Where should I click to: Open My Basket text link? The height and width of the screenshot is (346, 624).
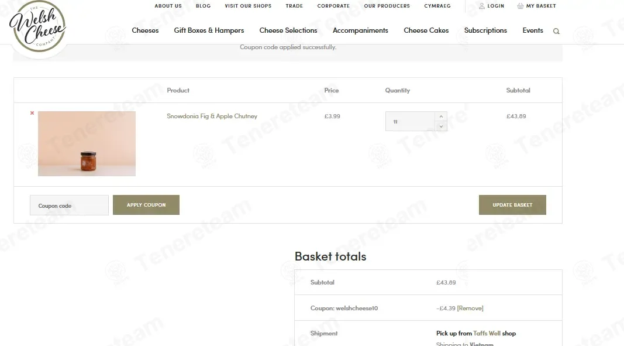[541, 6]
